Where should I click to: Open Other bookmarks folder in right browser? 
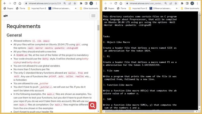tap(190, 9)
